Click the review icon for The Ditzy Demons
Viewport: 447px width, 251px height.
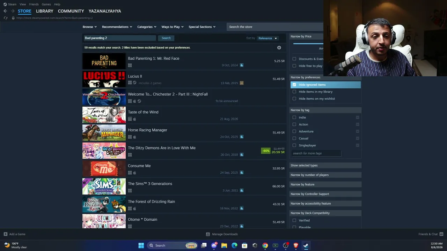[x=242, y=155]
